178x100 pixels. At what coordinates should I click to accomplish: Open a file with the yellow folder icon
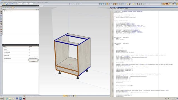point(4,4)
